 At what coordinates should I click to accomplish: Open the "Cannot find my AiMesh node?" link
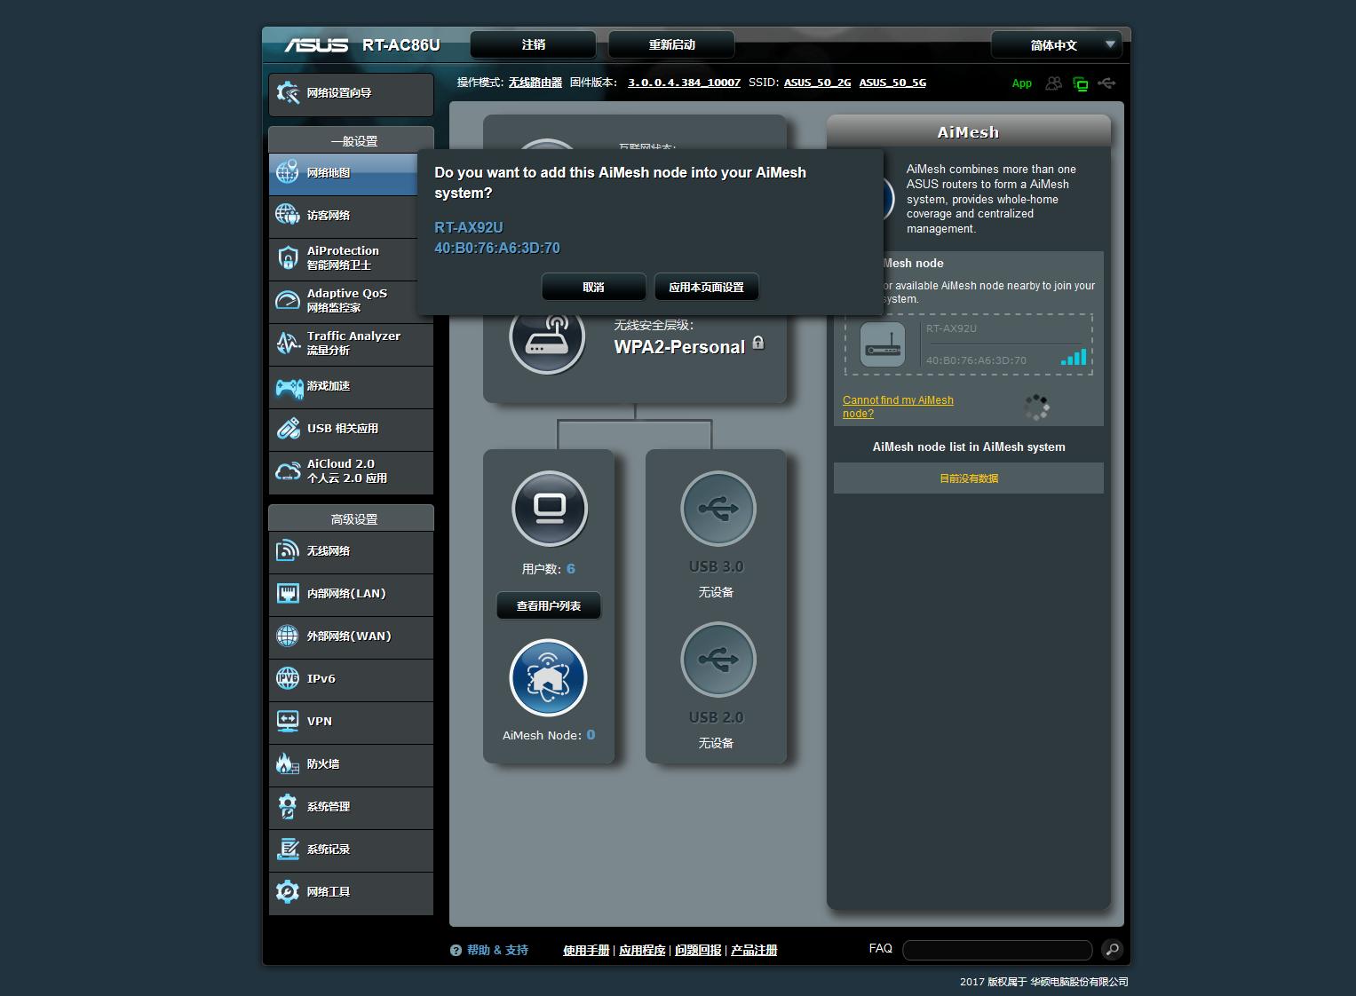tap(898, 407)
